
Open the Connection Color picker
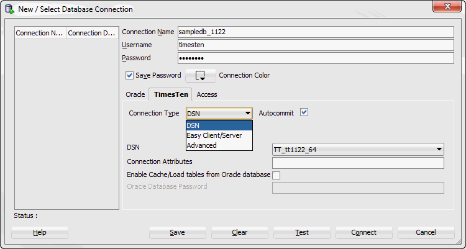click(x=201, y=76)
